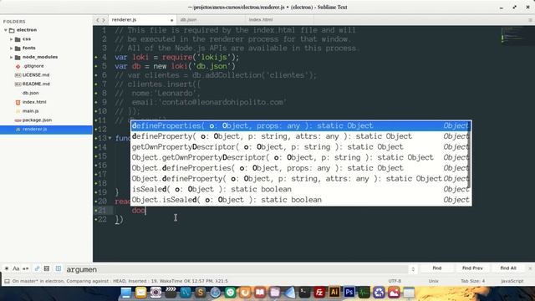Select the first defineProperty autocomplete suggestion

coord(300,136)
